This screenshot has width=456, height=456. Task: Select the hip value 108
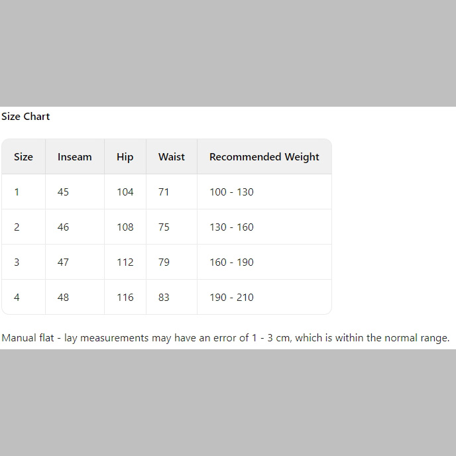125,227
